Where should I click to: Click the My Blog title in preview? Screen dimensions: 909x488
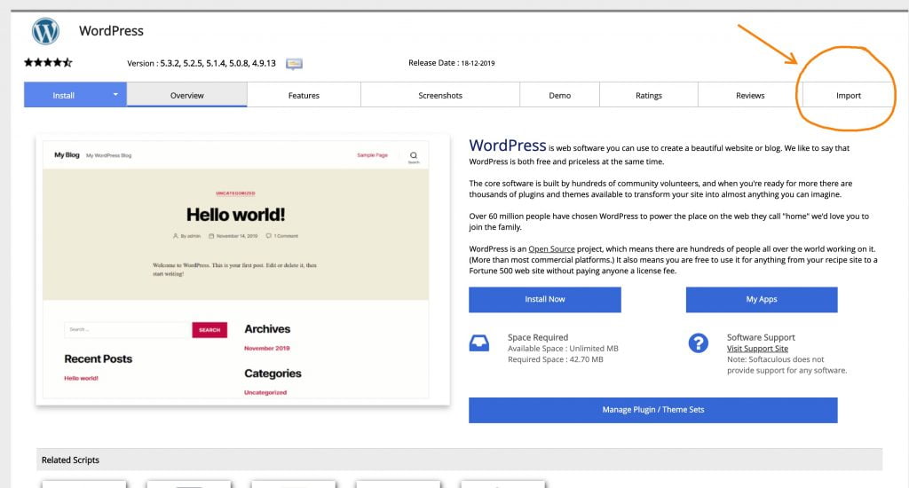point(67,154)
